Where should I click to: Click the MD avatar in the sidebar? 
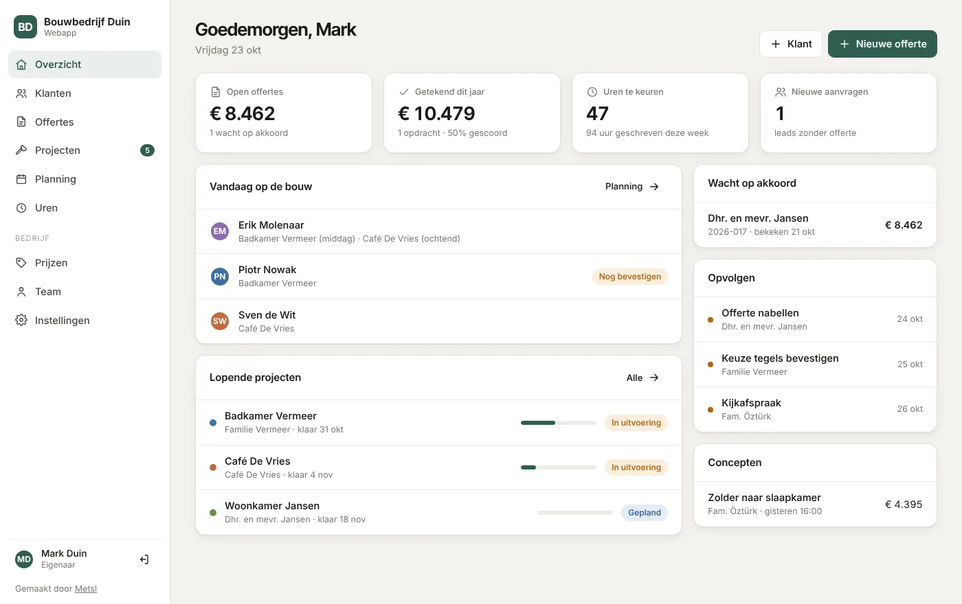click(24, 559)
